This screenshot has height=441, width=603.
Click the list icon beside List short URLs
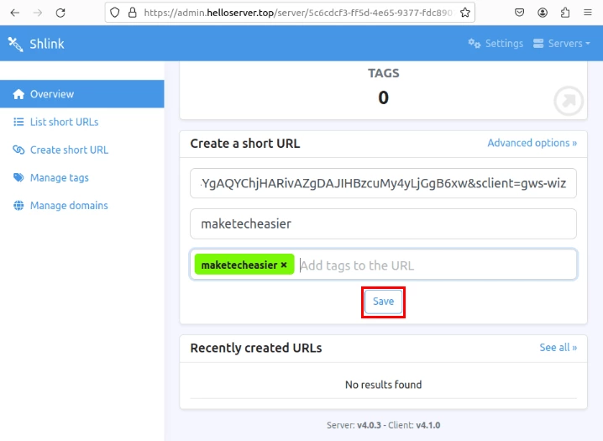18,122
